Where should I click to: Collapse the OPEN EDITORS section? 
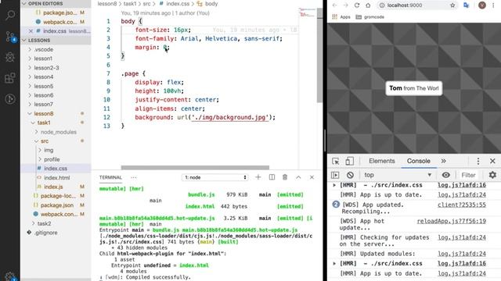56,3
